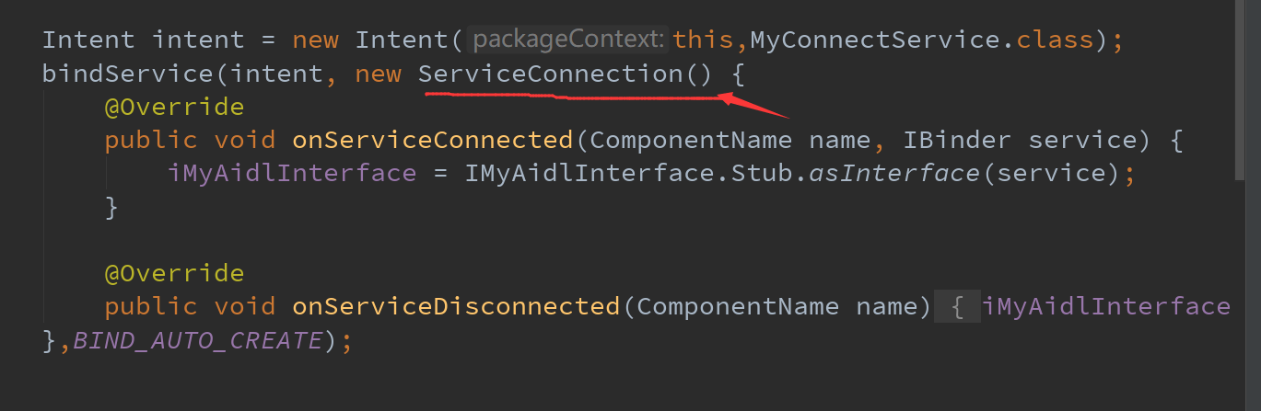Expand the folded onServiceDisconnected method body
Image resolution: width=1261 pixels, height=411 pixels.
click(x=958, y=306)
